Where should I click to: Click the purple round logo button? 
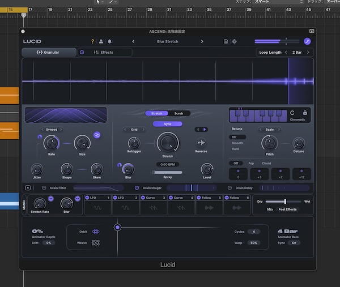pos(307,41)
